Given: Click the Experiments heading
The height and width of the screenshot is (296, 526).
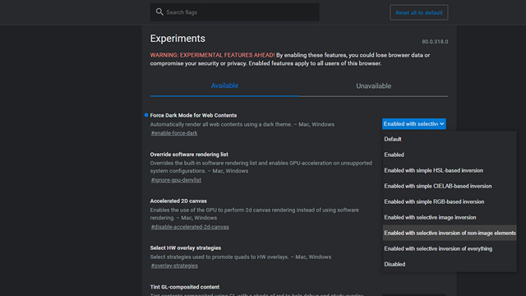Looking at the screenshot, I should [x=178, y=39].
